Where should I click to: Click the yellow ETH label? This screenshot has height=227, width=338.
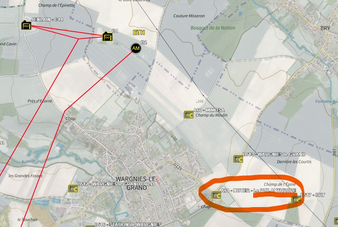139,33
